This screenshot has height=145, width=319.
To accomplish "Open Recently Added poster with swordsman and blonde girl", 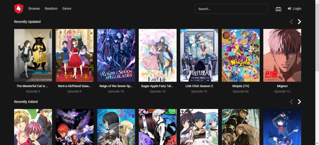I will [116, 127].
